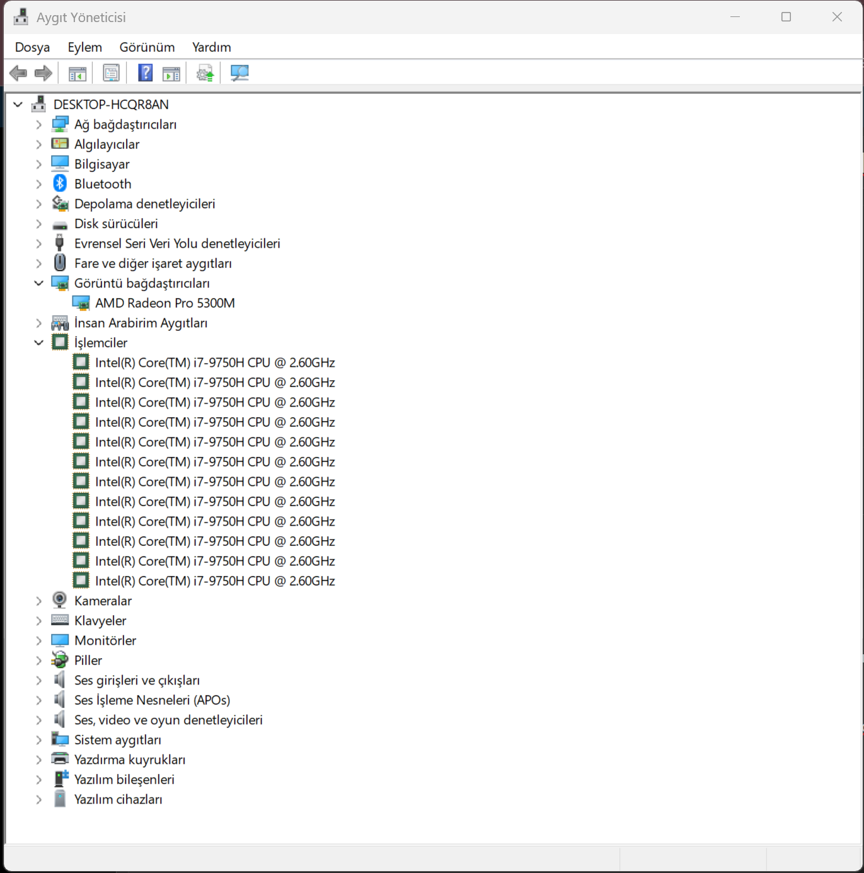Click the Sistem aygıtları icon
The width and height of the screenshot is (864, 873).
click(60, 739)
